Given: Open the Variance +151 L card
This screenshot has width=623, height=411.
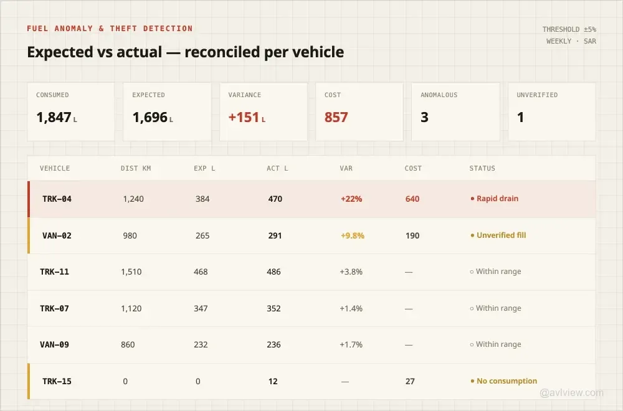Looking at the screenshot, I should tap(264, 111).
